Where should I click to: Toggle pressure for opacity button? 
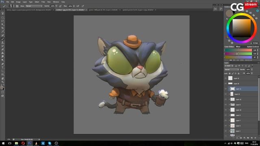click(x=60, y=6)
